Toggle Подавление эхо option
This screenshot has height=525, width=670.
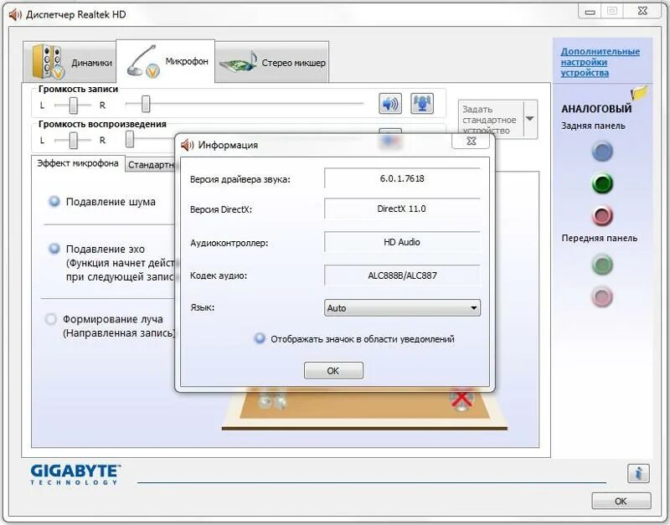tap(54, 248)
